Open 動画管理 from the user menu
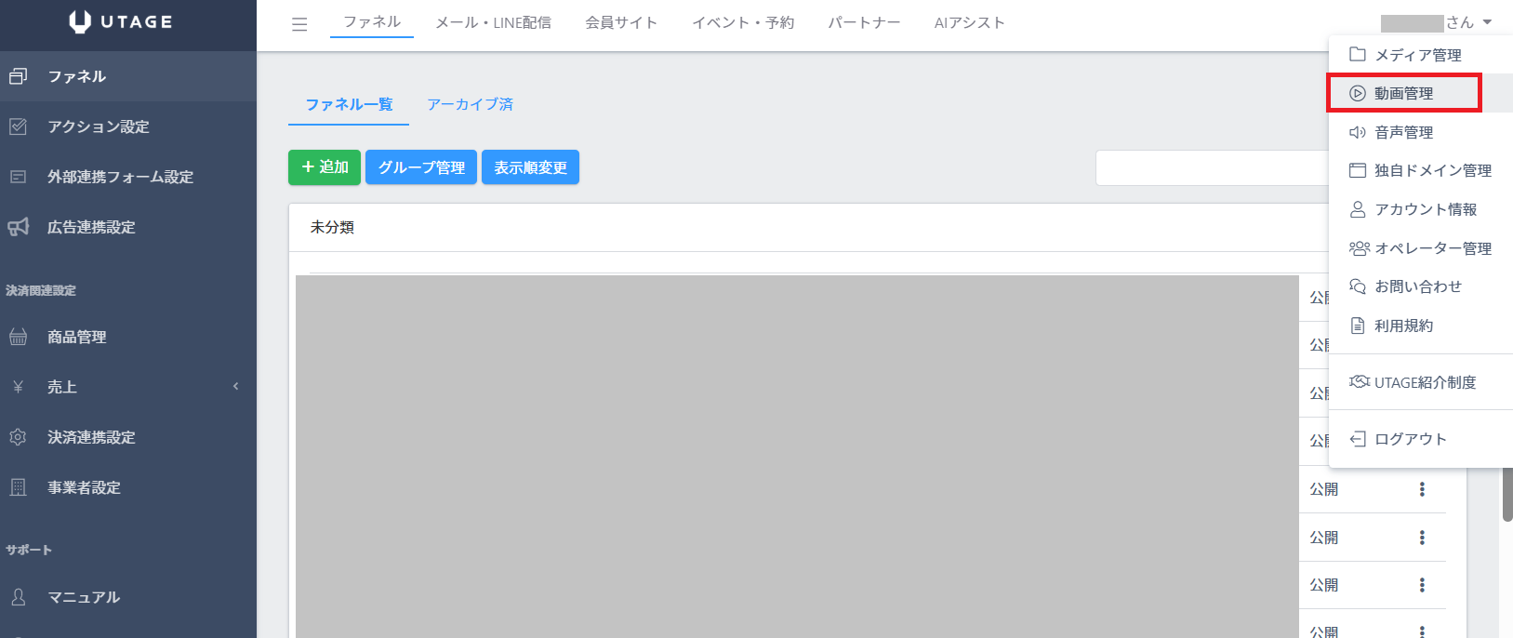Image resolution: width=1513 pixels, height=638 pixels. (1402, 93)
